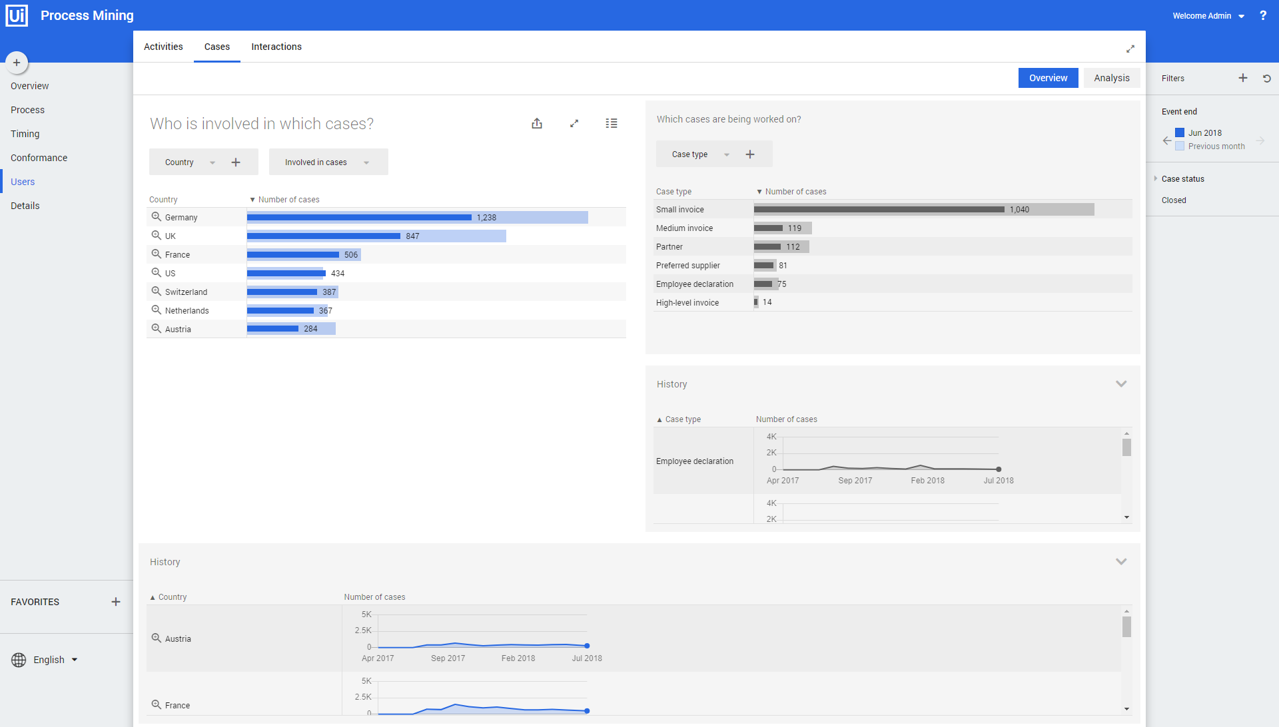Add a filter with the plus icon
The image size is (1279, 727).
(x=1243, y=78)
